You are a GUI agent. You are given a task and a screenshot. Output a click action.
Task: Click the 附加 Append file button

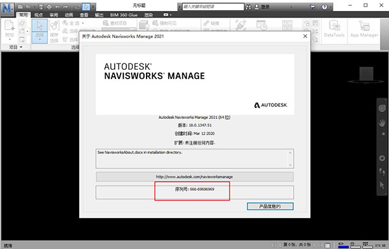[x=10, y=30]
